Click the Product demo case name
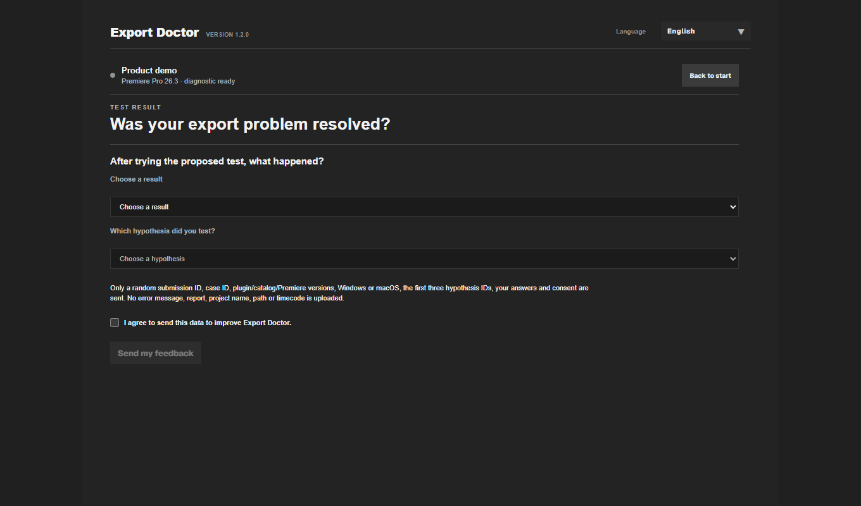 [x=149, y=70]
